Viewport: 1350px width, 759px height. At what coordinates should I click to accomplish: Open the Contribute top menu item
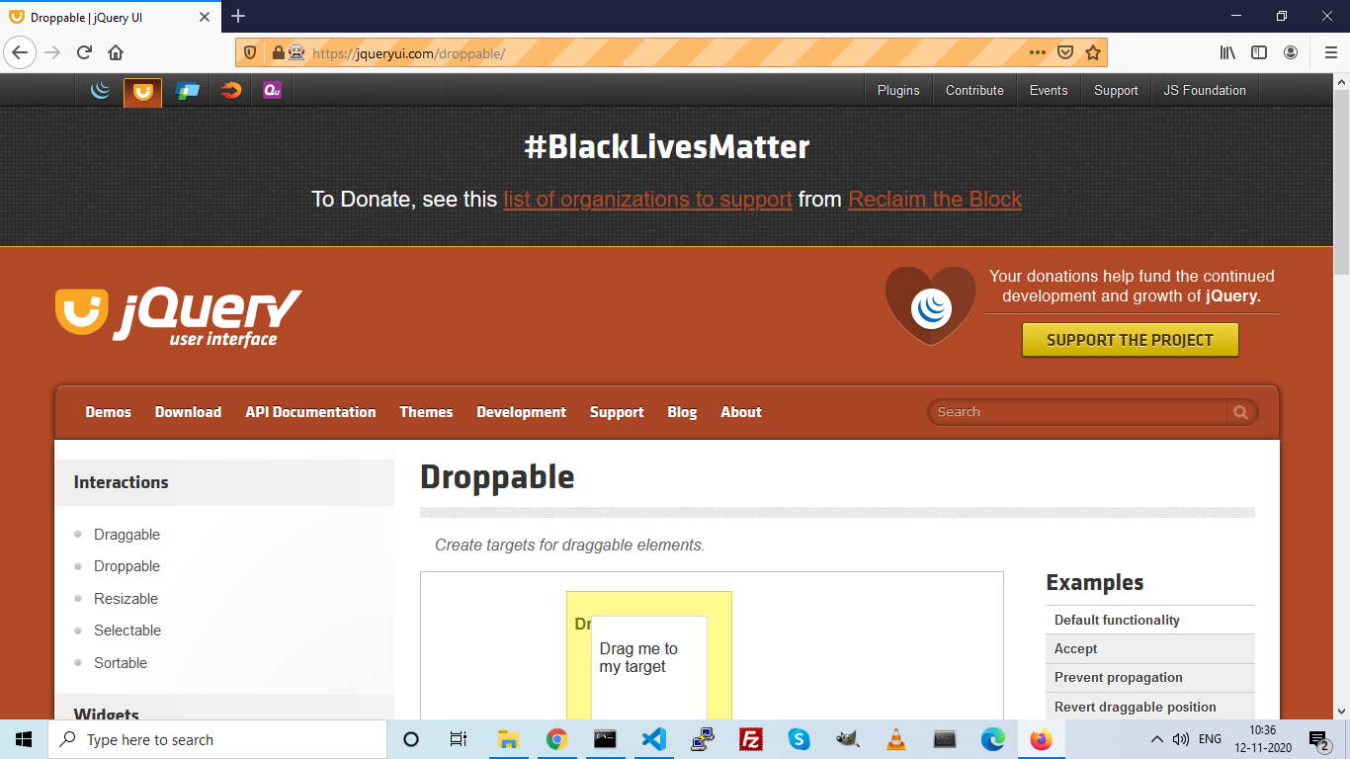coord(974,90)
